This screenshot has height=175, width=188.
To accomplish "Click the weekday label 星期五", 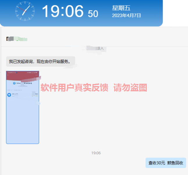I will click(x=121, y=8).
